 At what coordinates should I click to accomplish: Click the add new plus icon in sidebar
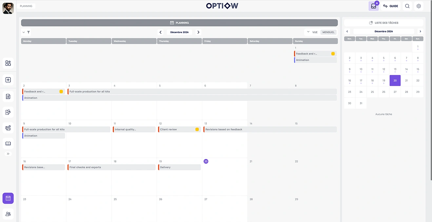(x=8, y=80)
